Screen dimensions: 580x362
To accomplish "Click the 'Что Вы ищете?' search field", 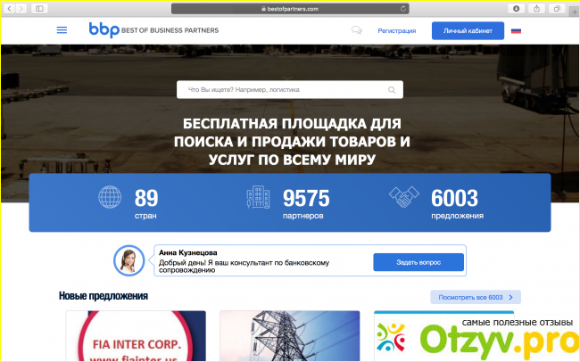I will pyautogui.click(x=281, y=90).
